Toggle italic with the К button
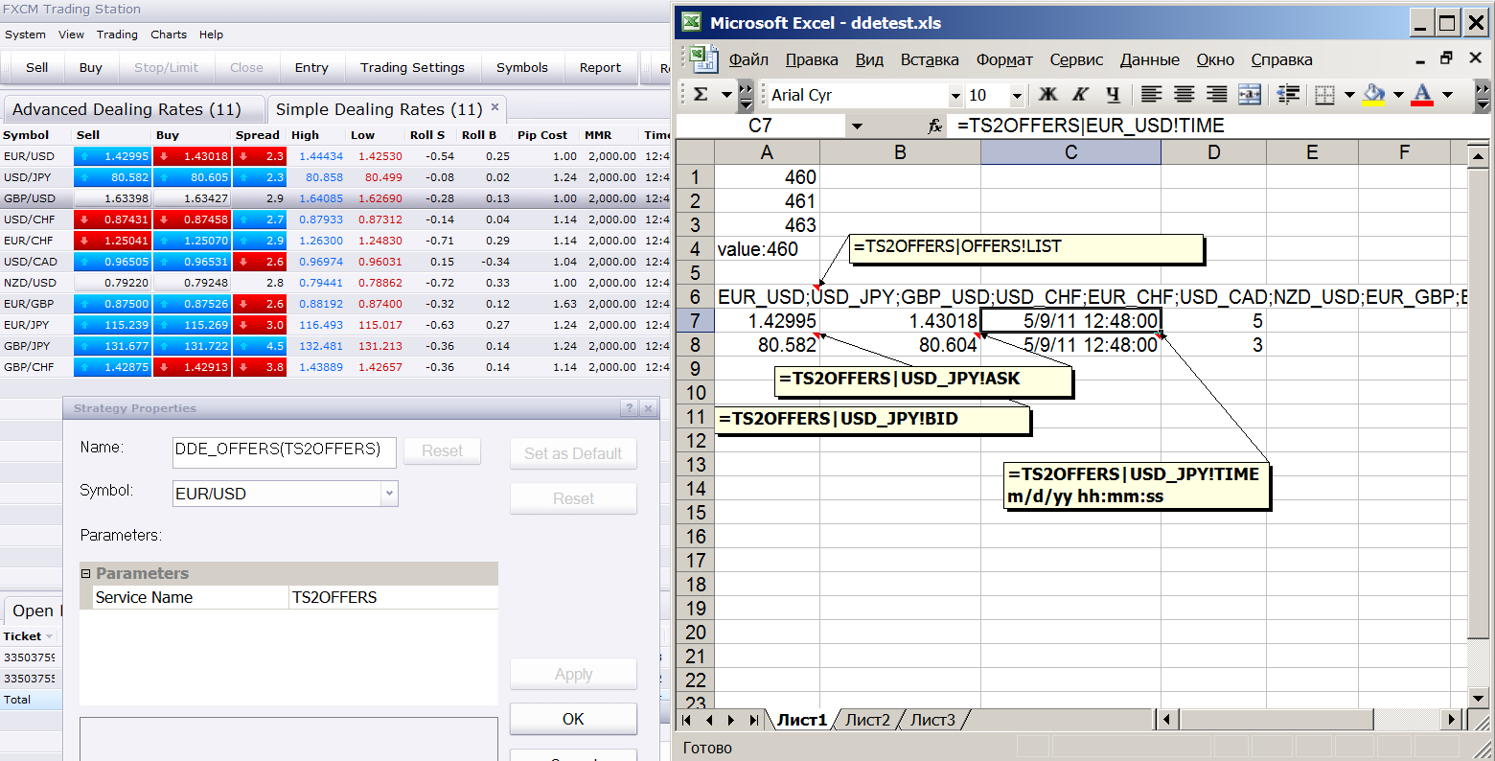Image resolution: width=1495 pixels, height=761 pixels. point(1080,94)
